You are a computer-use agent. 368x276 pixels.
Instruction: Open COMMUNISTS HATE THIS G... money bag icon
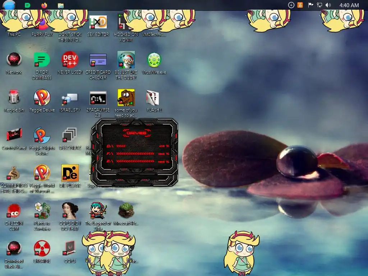[14, 180]
